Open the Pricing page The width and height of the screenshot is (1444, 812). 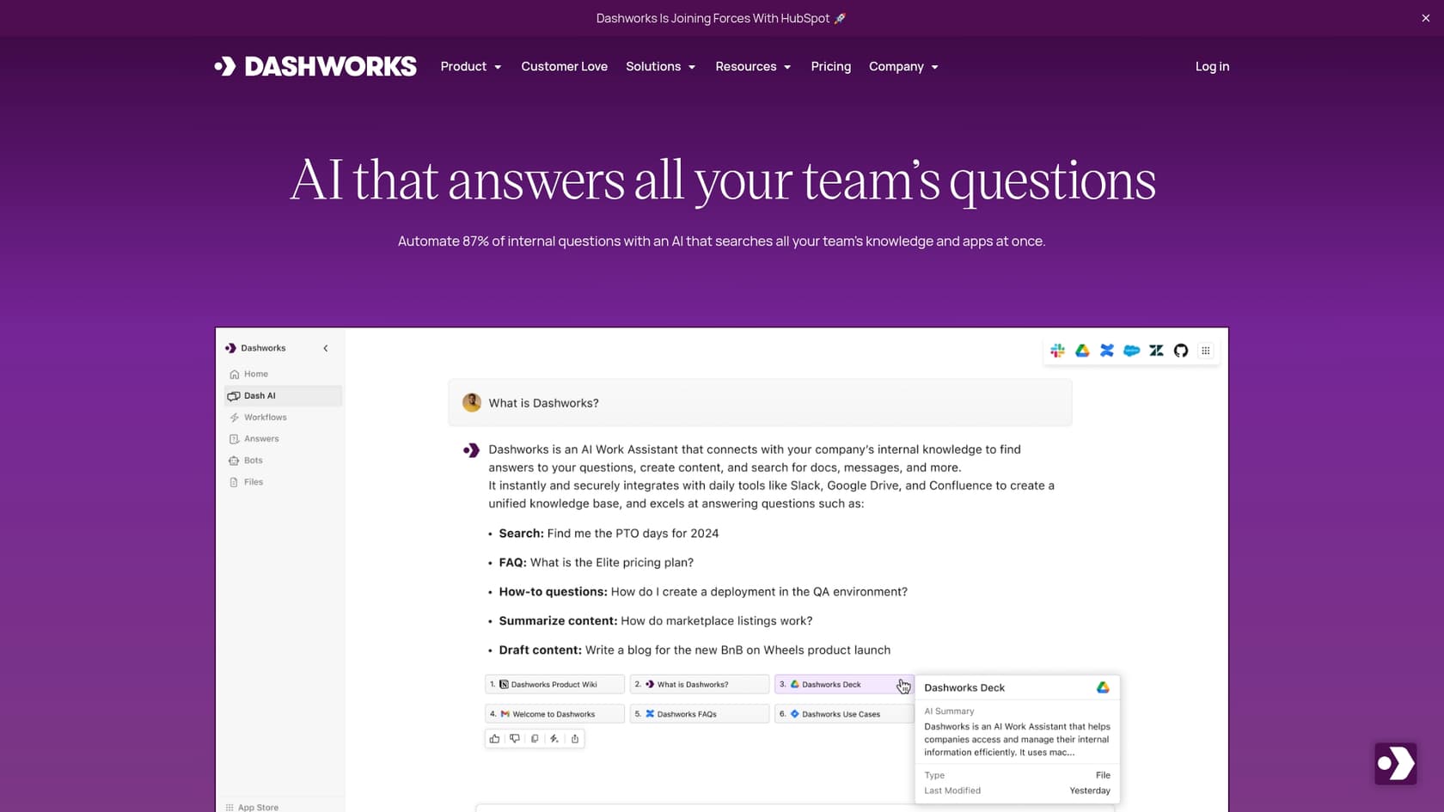point(830,66)
